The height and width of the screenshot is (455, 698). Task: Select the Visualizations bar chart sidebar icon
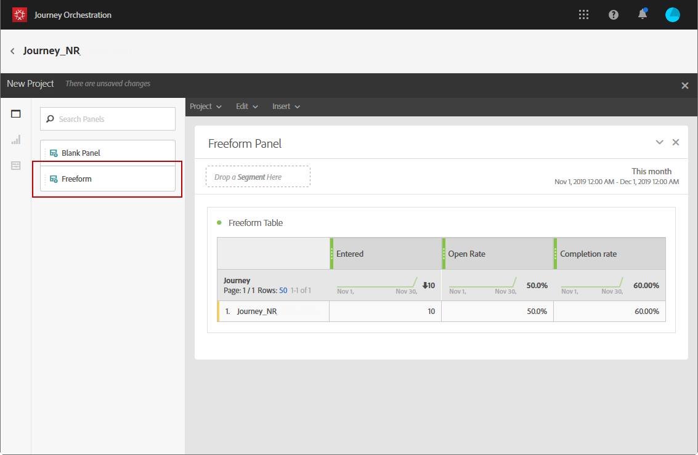(x=16, y=140)
